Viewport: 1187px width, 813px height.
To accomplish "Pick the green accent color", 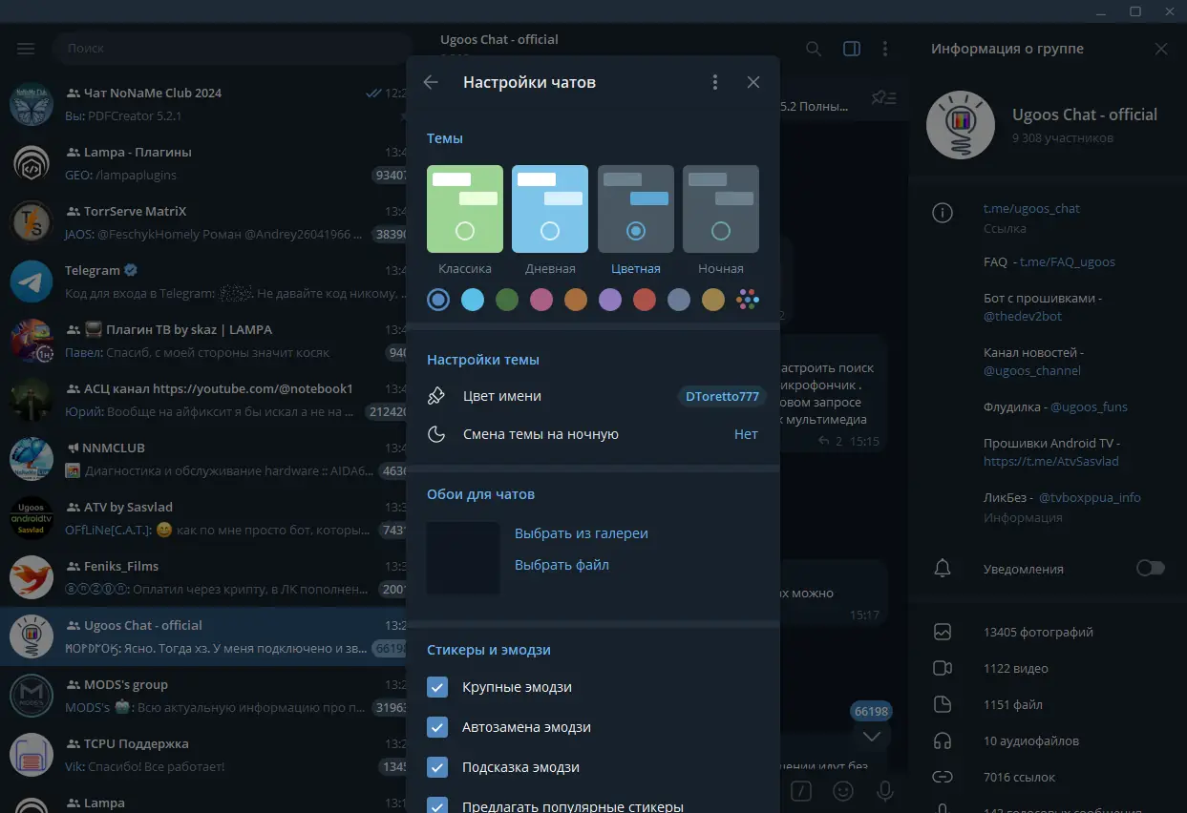I will [507, 300].
